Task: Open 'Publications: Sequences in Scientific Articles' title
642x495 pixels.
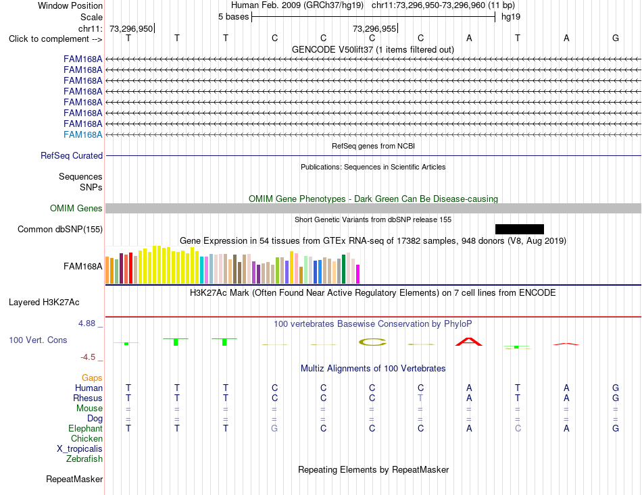Action: [x=373, y=167]
